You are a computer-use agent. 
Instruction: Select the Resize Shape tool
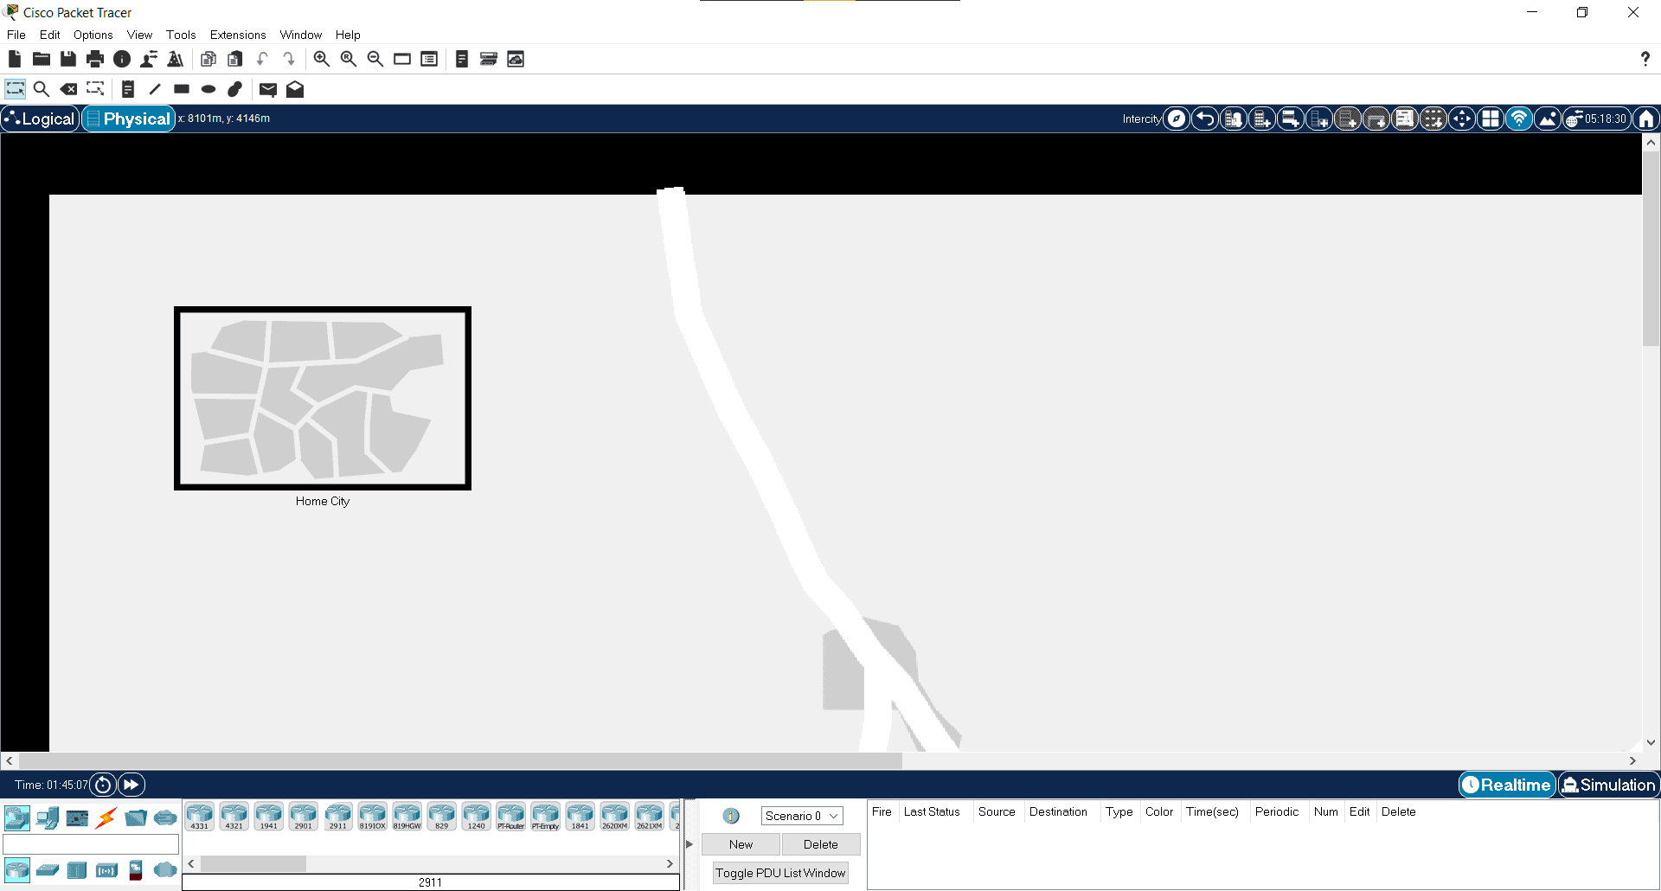(x=95, y=89)
